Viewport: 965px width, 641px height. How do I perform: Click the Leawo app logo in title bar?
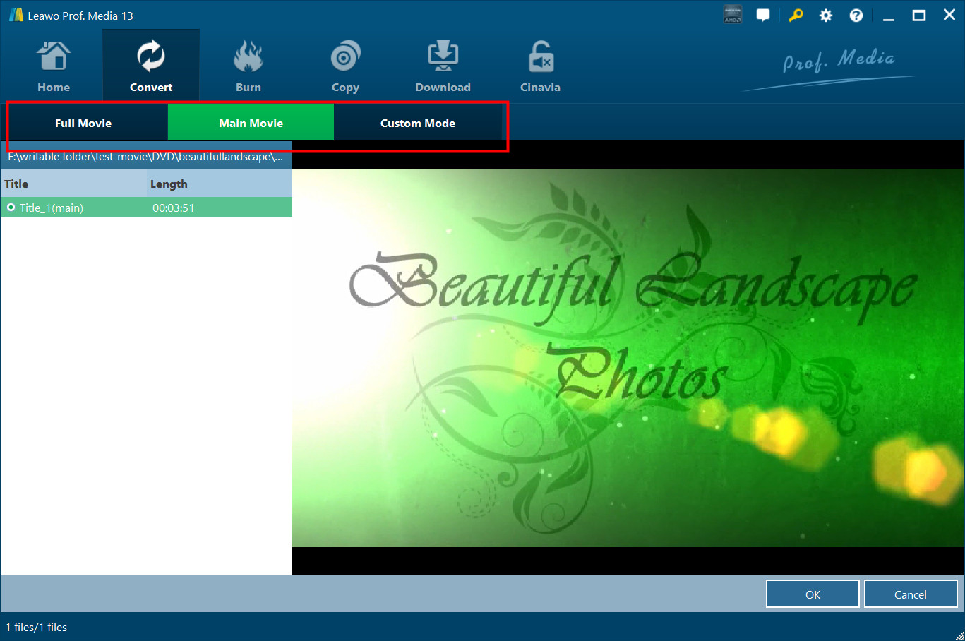[16, 15]
